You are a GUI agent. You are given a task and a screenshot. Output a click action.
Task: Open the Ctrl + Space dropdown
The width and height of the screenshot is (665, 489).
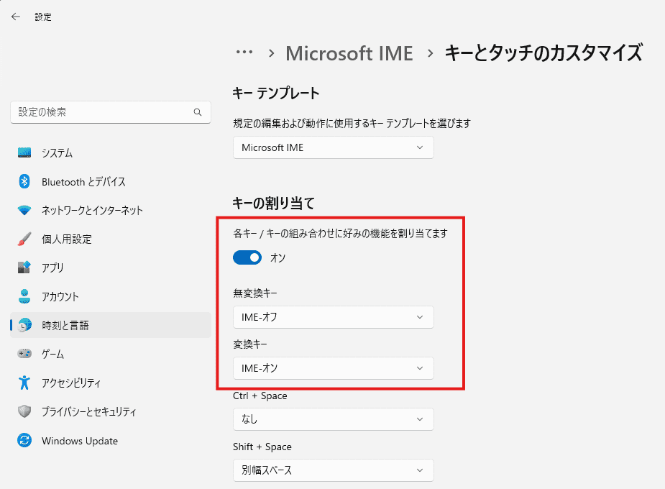334,419
